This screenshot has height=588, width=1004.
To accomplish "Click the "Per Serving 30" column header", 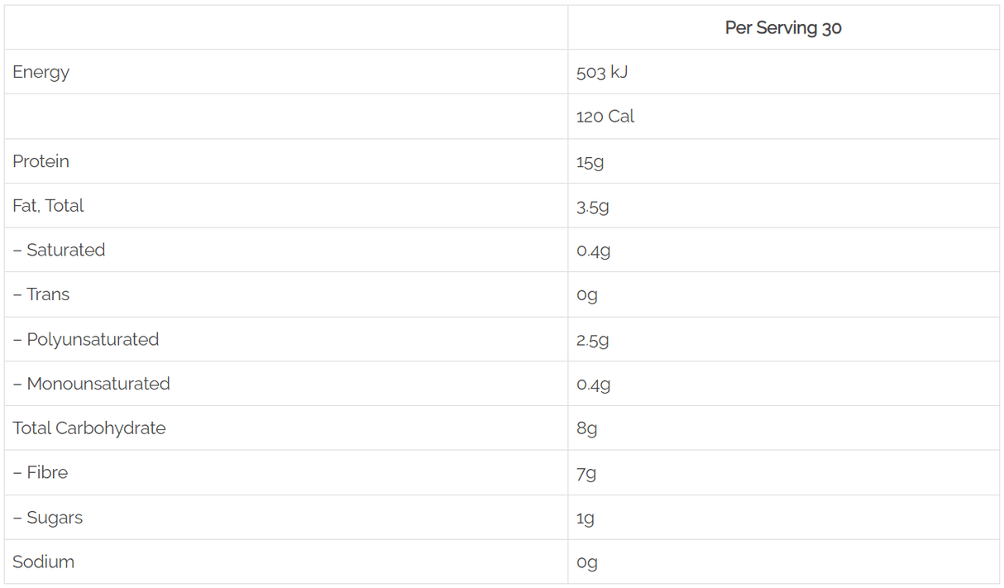I will [x=782, y=28].
